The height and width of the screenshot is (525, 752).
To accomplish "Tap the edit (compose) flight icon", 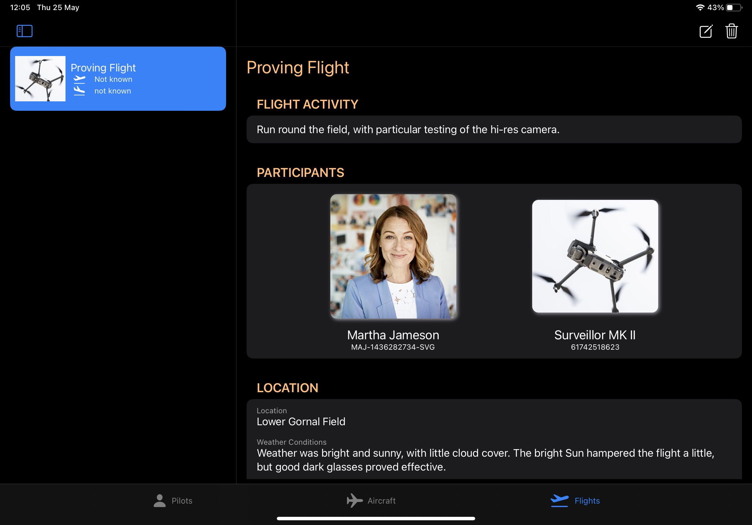I will (706, 31).
